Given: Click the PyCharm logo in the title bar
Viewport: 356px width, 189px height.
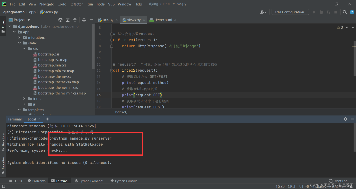Looking at the screenshot, I should [4, 4].
